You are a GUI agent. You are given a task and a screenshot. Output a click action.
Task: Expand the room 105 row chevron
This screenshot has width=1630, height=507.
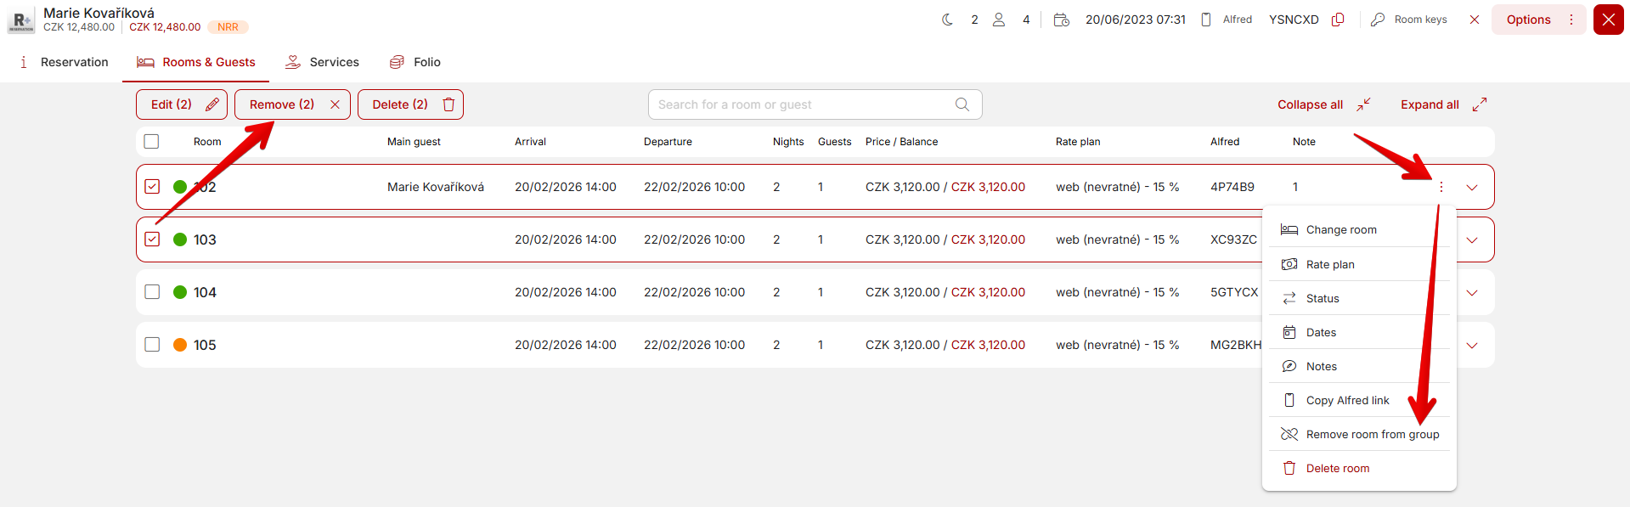pos(1472,345)
